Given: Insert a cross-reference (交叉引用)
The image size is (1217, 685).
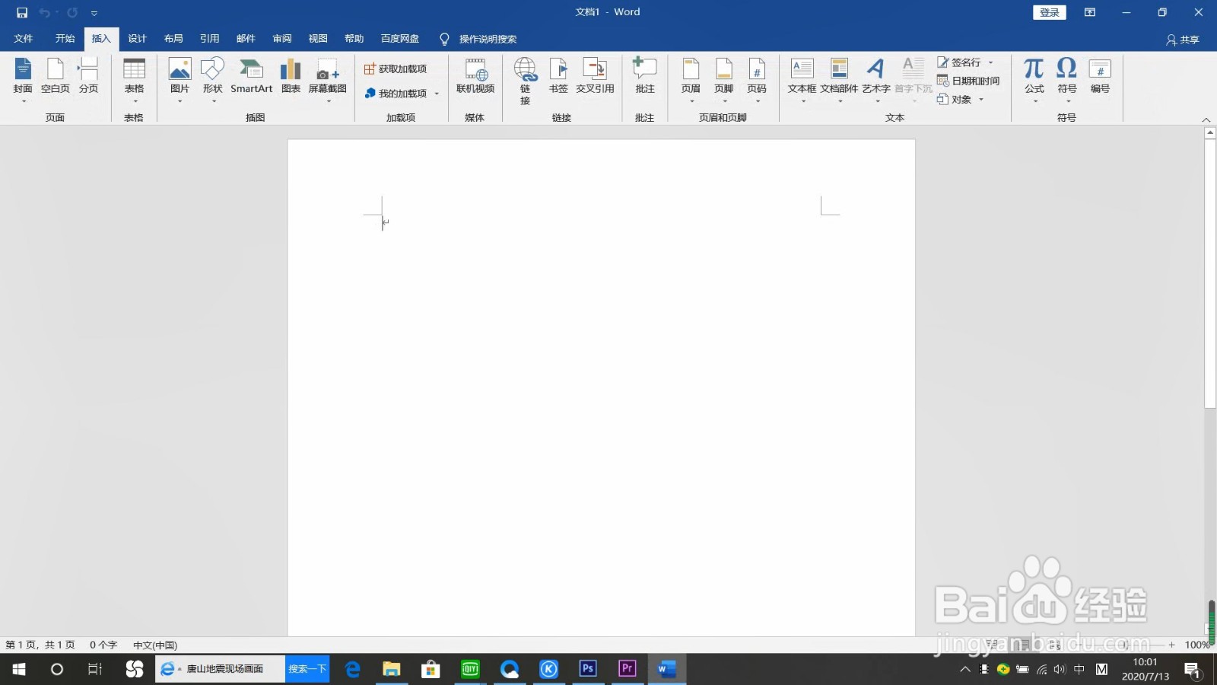Looking at the screenshot, I should point(595,76).
